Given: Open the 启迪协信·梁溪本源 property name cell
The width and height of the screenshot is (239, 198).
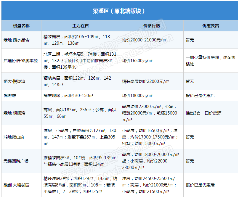Looking at the screenshot, I should (x=21, y=61).
